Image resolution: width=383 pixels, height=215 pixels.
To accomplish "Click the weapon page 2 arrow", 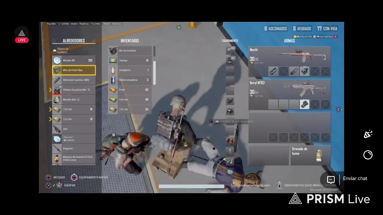I will coord(339,110).
